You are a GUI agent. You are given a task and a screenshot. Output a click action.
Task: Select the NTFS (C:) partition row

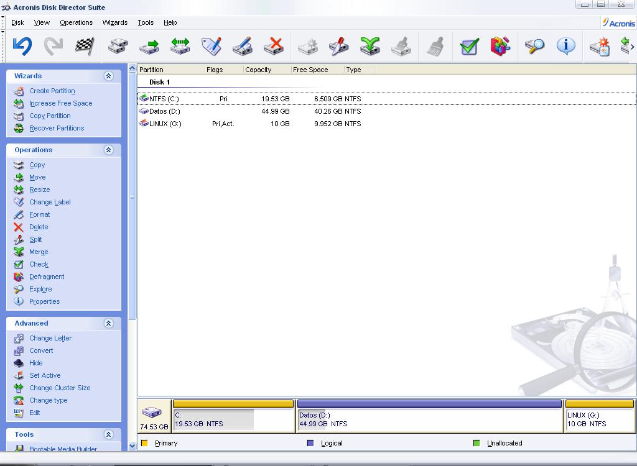(387, 99)
